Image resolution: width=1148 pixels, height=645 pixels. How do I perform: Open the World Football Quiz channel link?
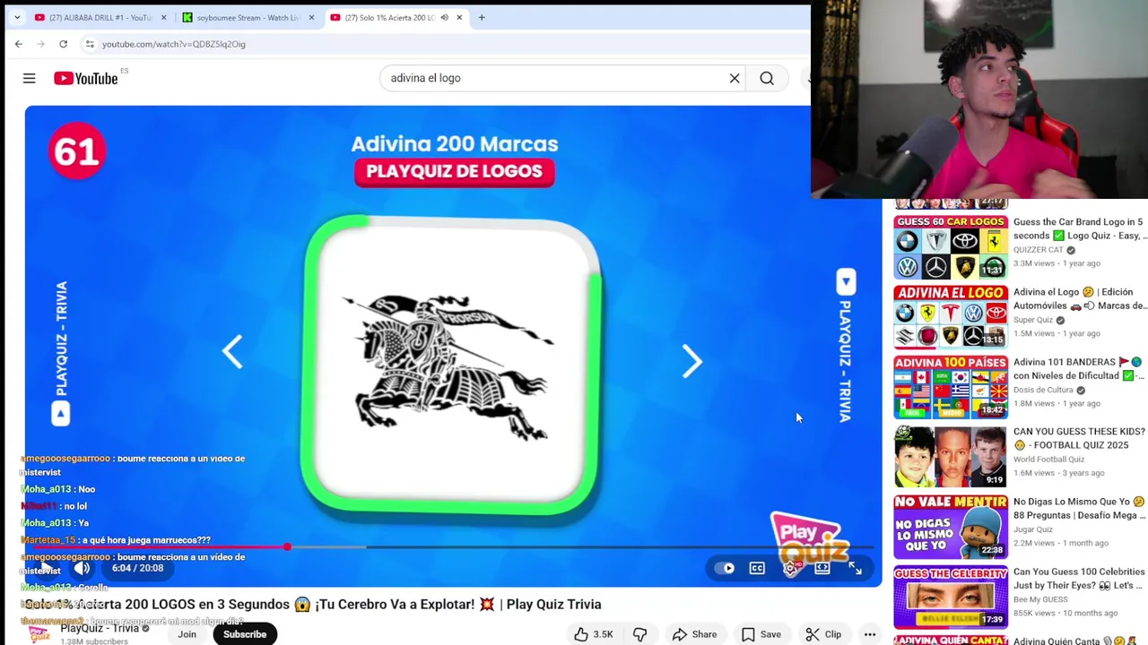(x=1049, y=460)
